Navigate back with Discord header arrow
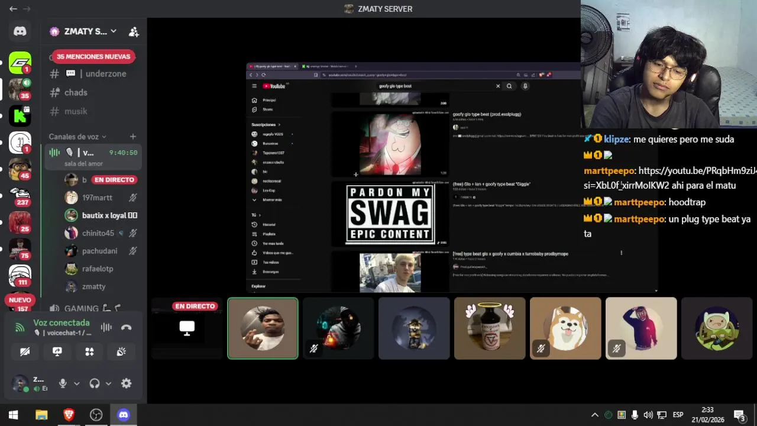 point(13,9)
